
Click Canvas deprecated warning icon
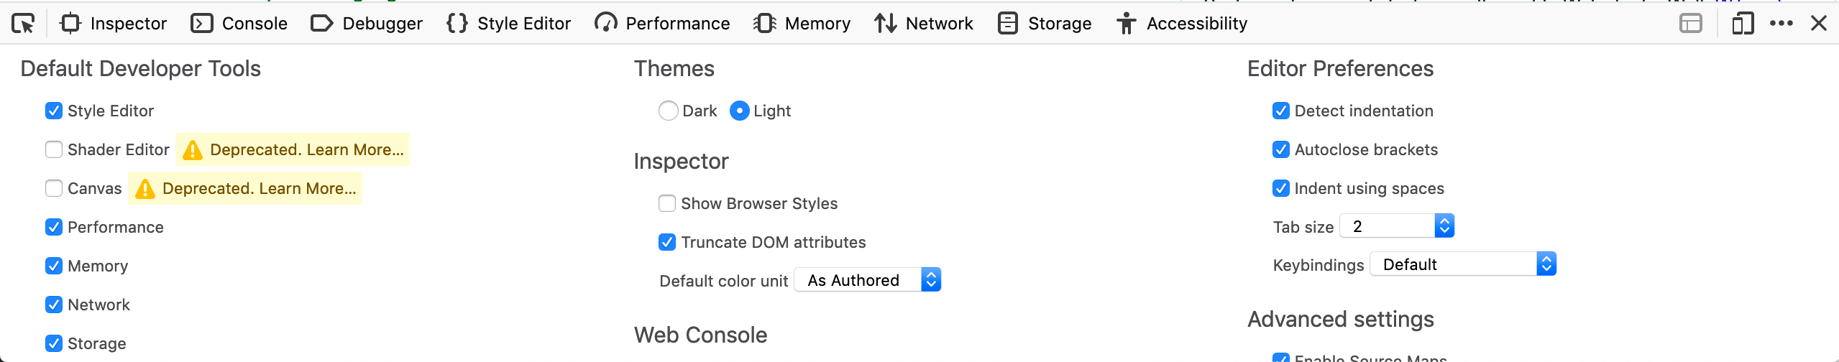click(x=145, y=189)
